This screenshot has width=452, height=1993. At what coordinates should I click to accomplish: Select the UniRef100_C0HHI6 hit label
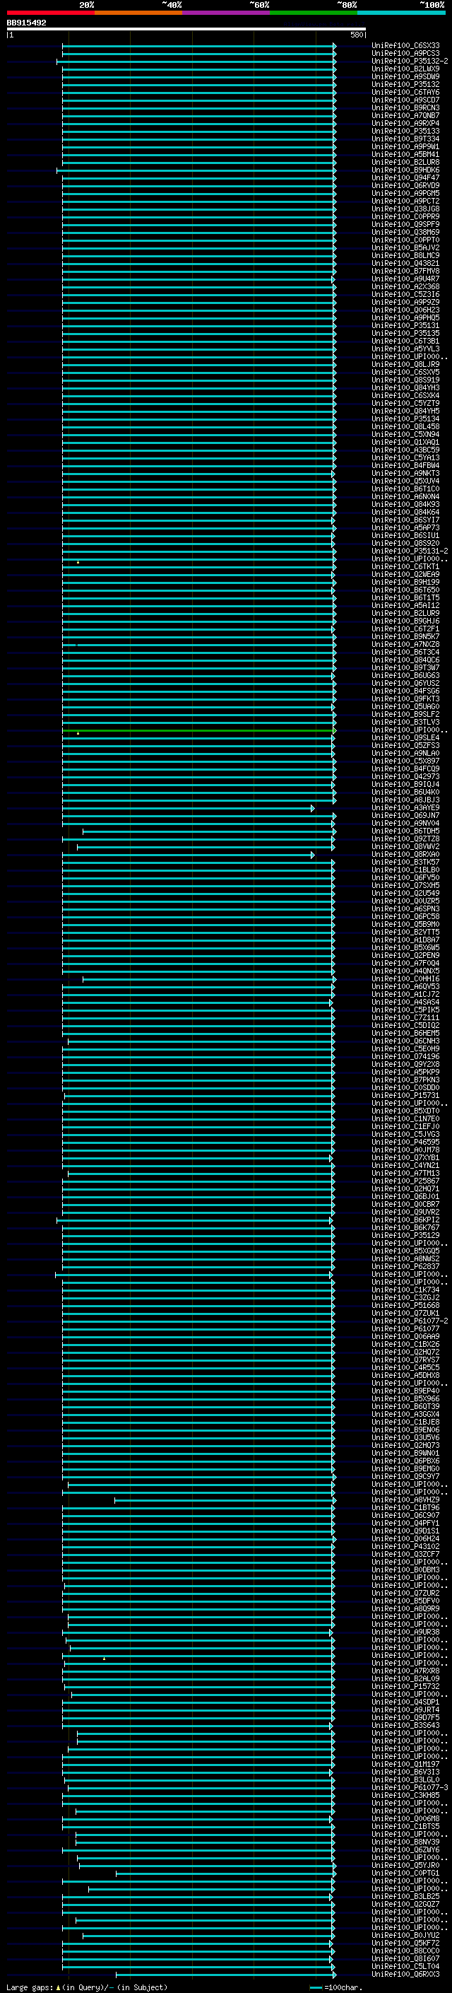[405, 978]
